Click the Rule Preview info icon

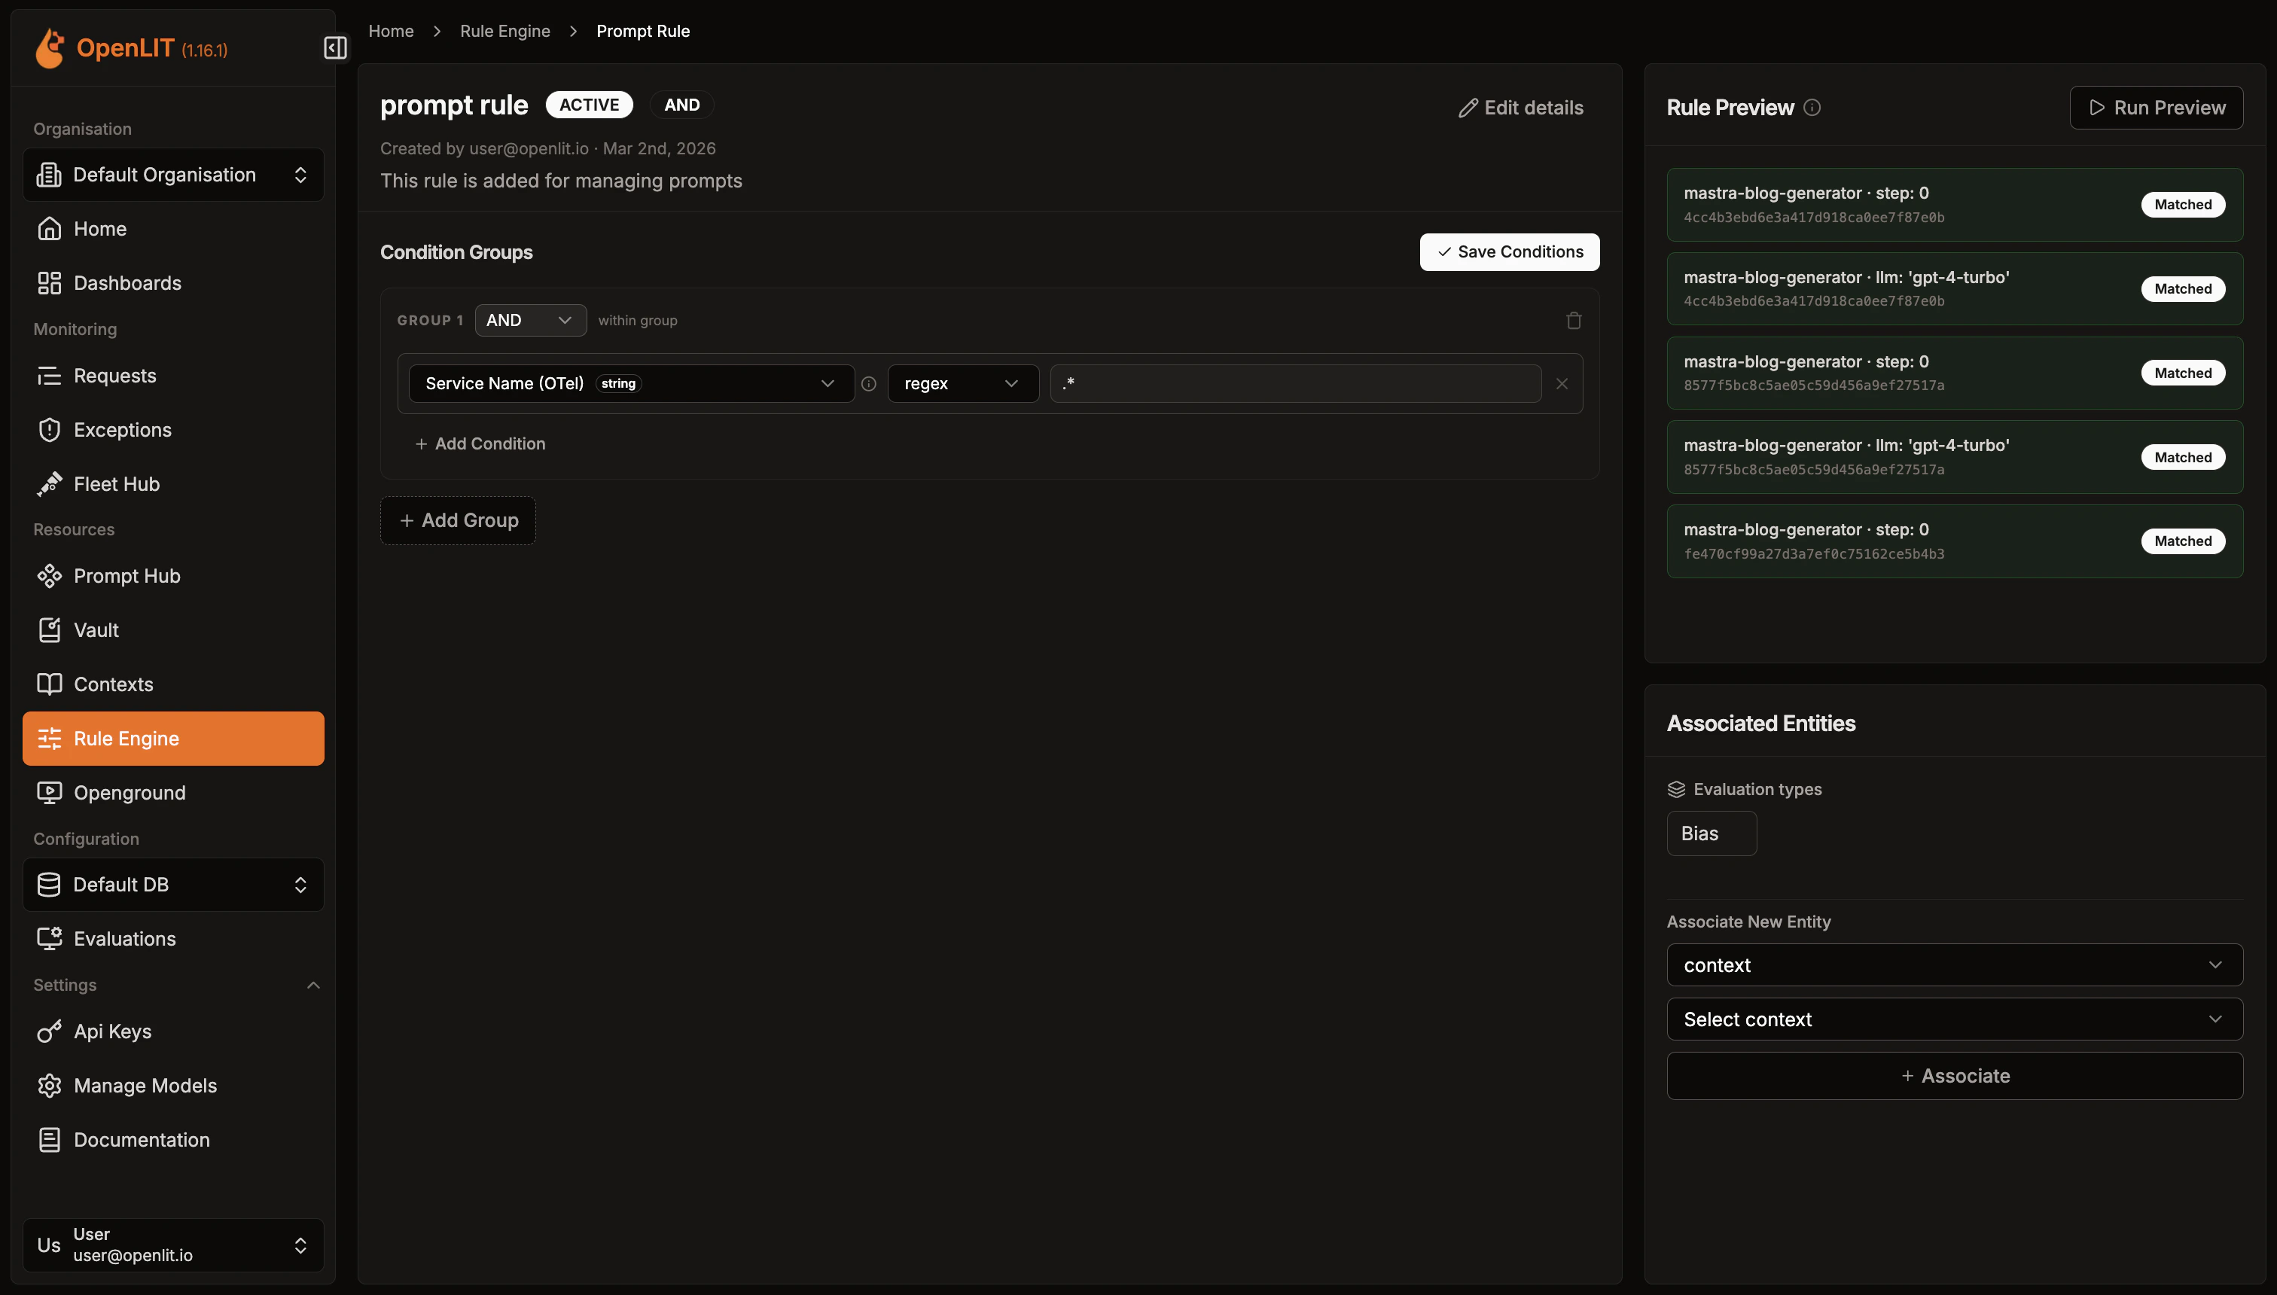pyautogui.click(x=1812, y=108)
